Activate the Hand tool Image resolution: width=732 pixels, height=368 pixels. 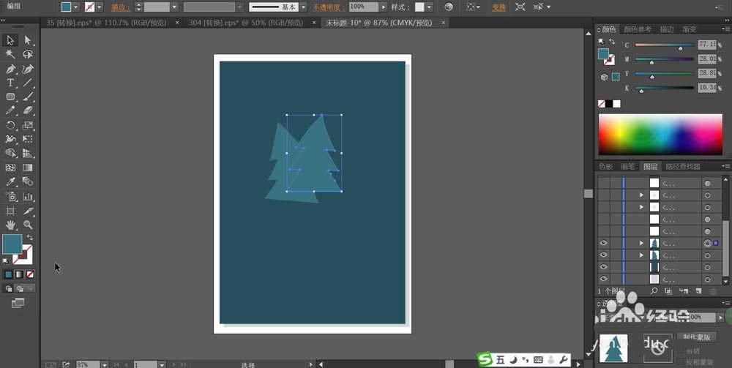[11, 225]
